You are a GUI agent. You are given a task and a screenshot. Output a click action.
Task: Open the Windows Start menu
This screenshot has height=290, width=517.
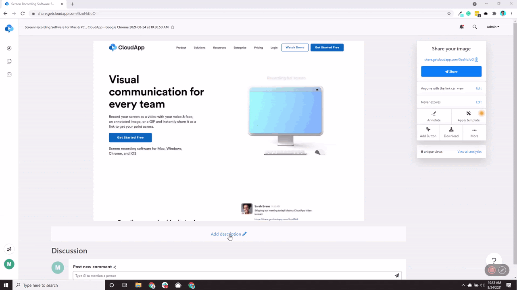point(6,285)
